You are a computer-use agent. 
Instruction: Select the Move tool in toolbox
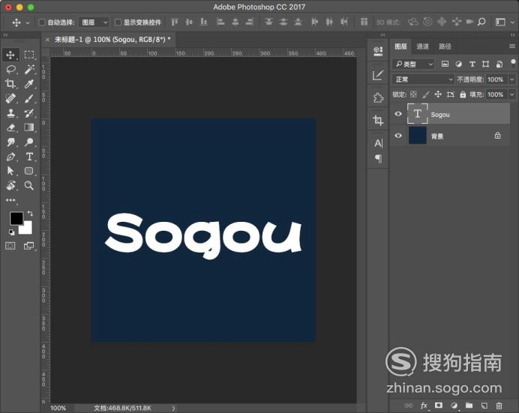[x=10, y=55]
